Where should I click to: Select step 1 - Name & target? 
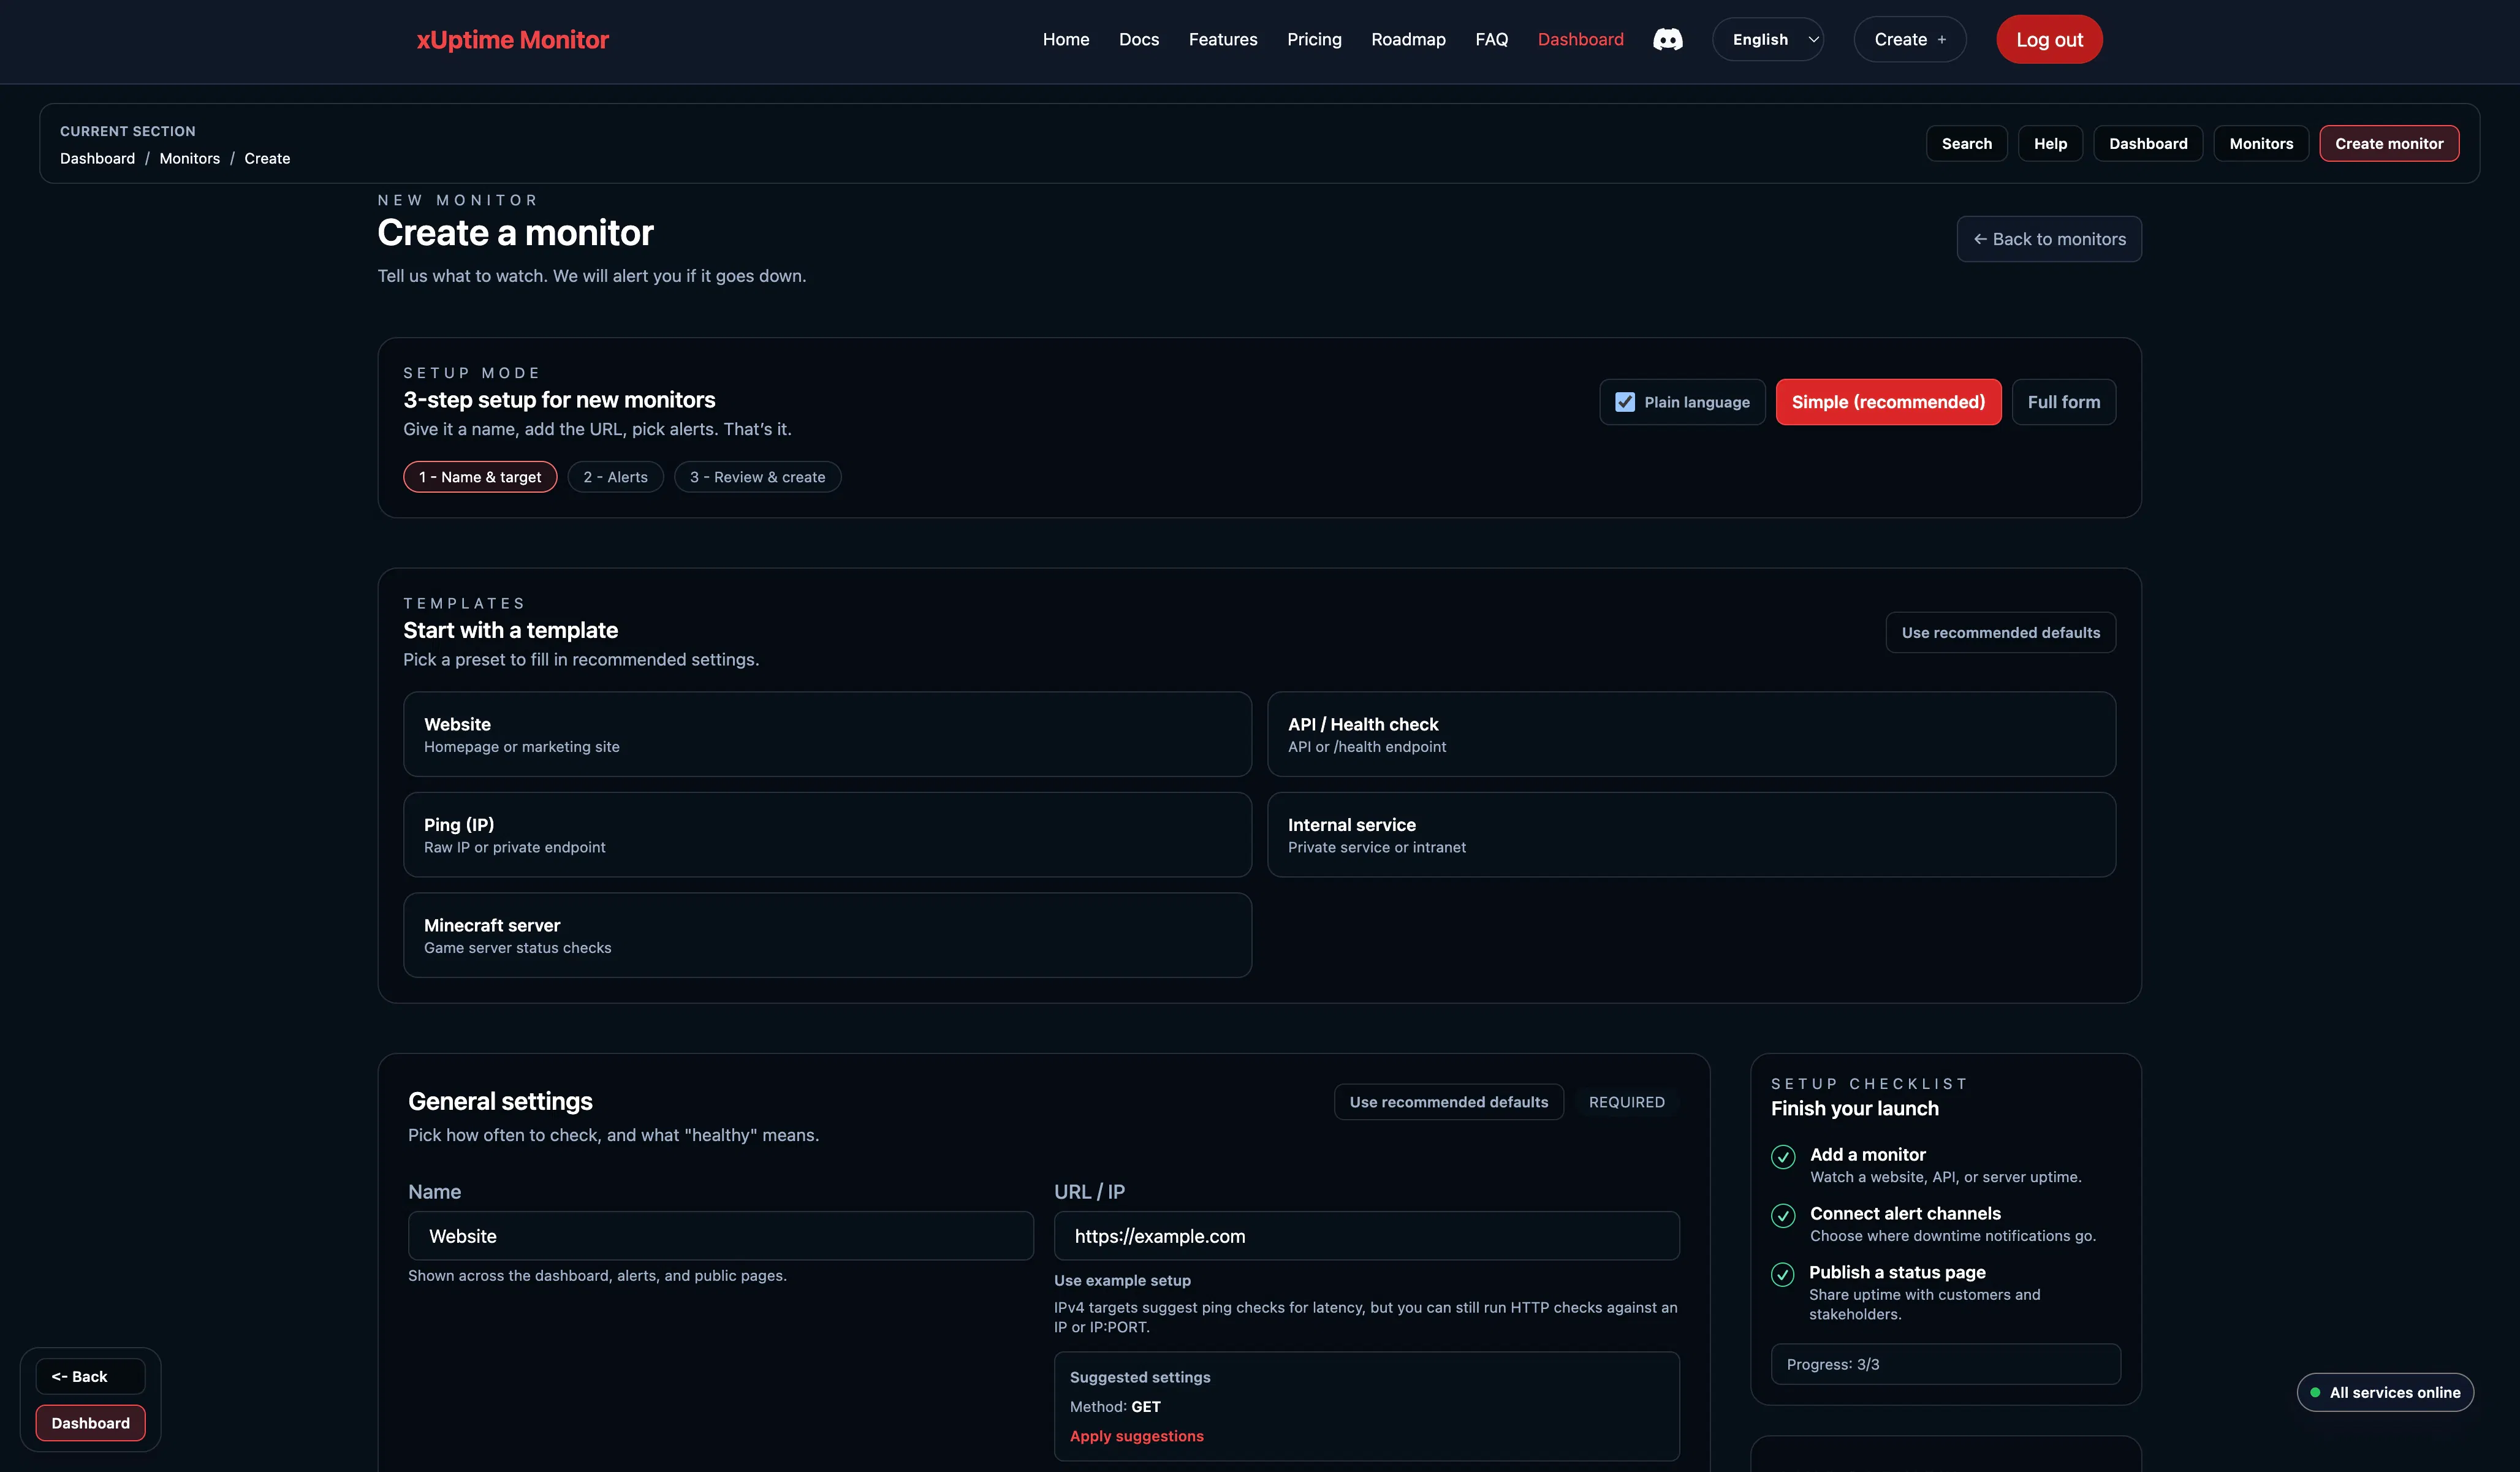coord(480,477)
